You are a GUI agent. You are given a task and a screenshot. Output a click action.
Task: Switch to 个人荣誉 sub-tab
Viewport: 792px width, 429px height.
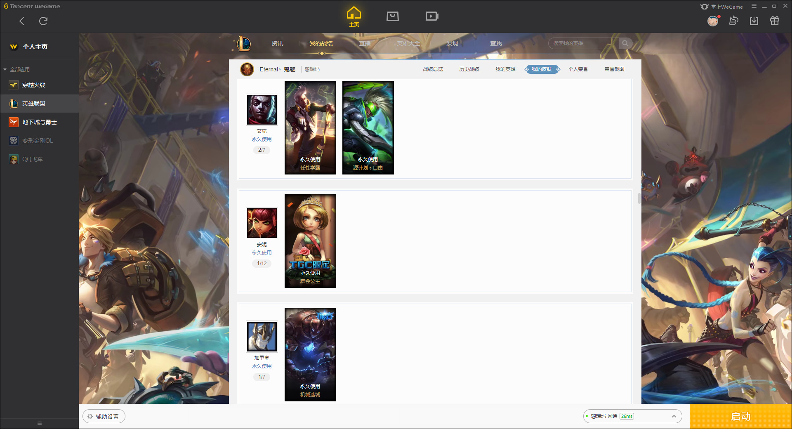tap(578, 69)
